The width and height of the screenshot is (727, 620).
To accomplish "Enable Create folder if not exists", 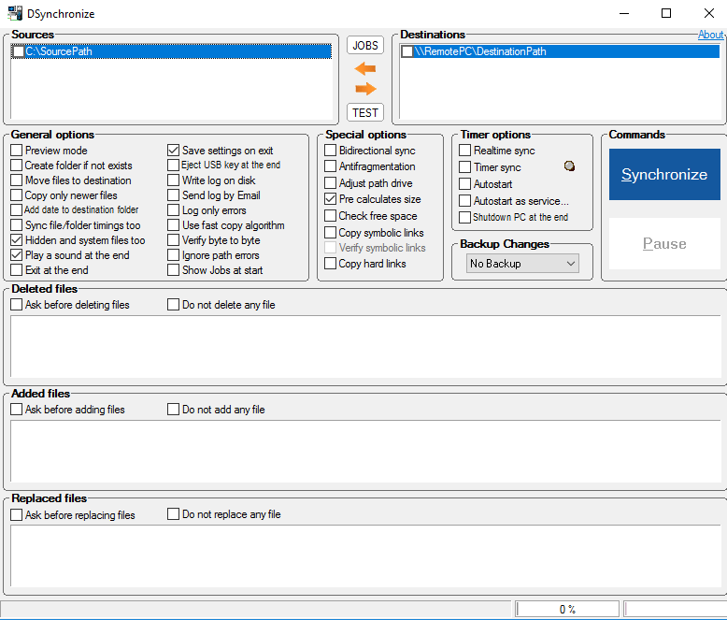I will (16, 166).
